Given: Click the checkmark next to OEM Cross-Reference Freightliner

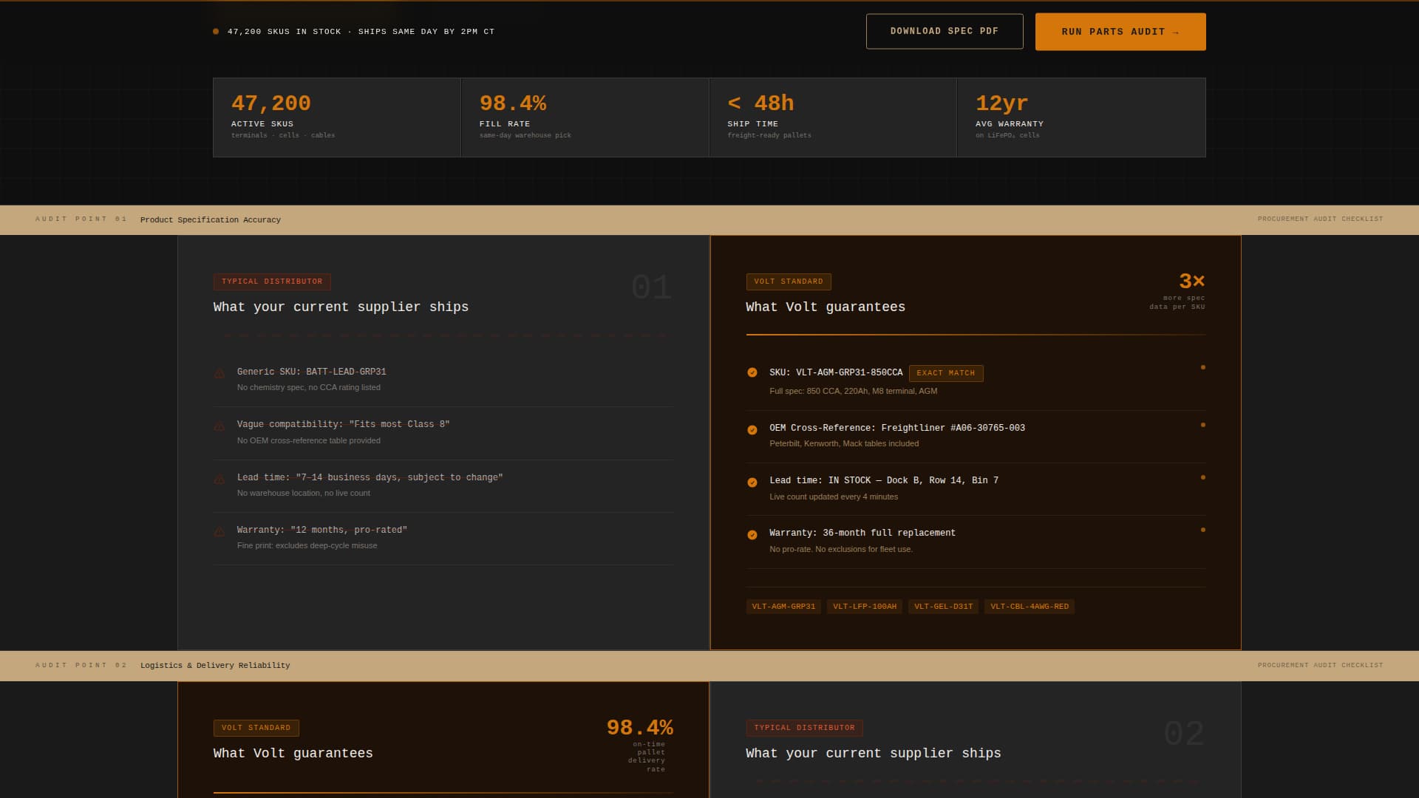Looking at the screenshot, I should point(753,429).
